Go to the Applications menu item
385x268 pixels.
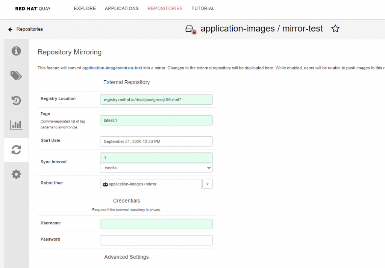[x=121, y=8]
